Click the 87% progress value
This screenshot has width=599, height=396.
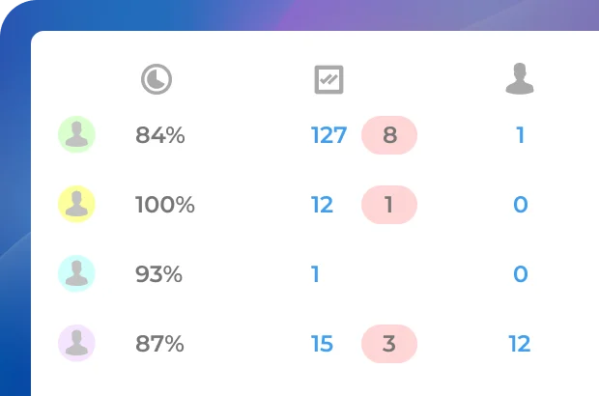159,344
